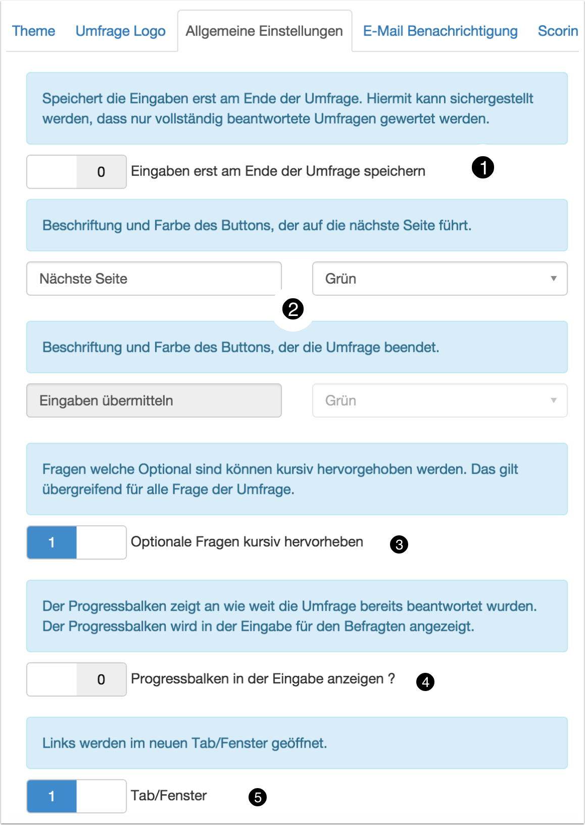This screenshot has height=825, width=585.
Task: Turn on progress bar display toggle
Action: (x=76, y=679)
